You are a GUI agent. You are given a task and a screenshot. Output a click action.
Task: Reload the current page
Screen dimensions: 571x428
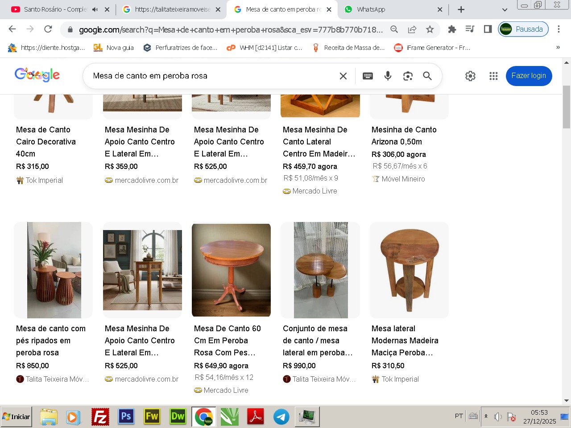point(48,29)
